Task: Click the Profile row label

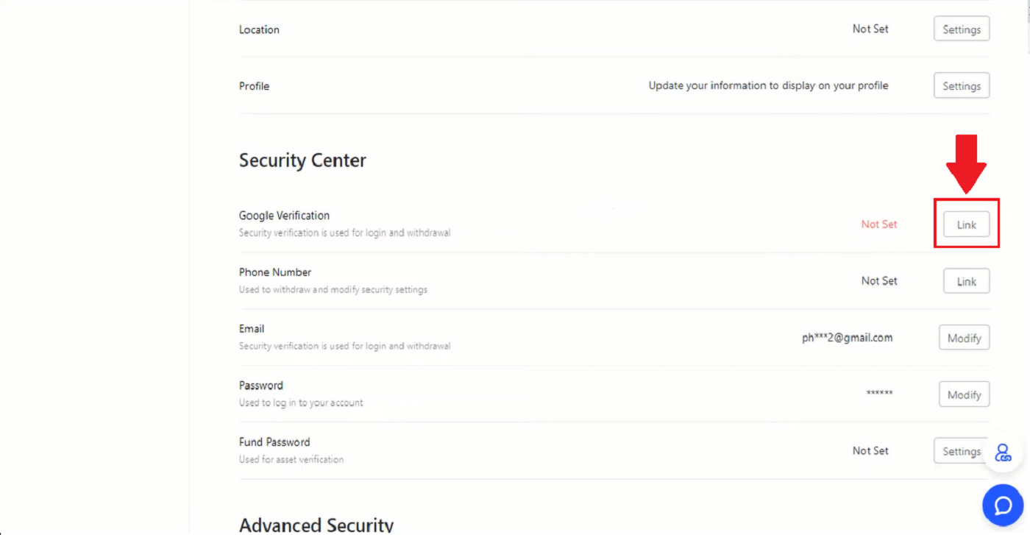Action: coord(255,86)
